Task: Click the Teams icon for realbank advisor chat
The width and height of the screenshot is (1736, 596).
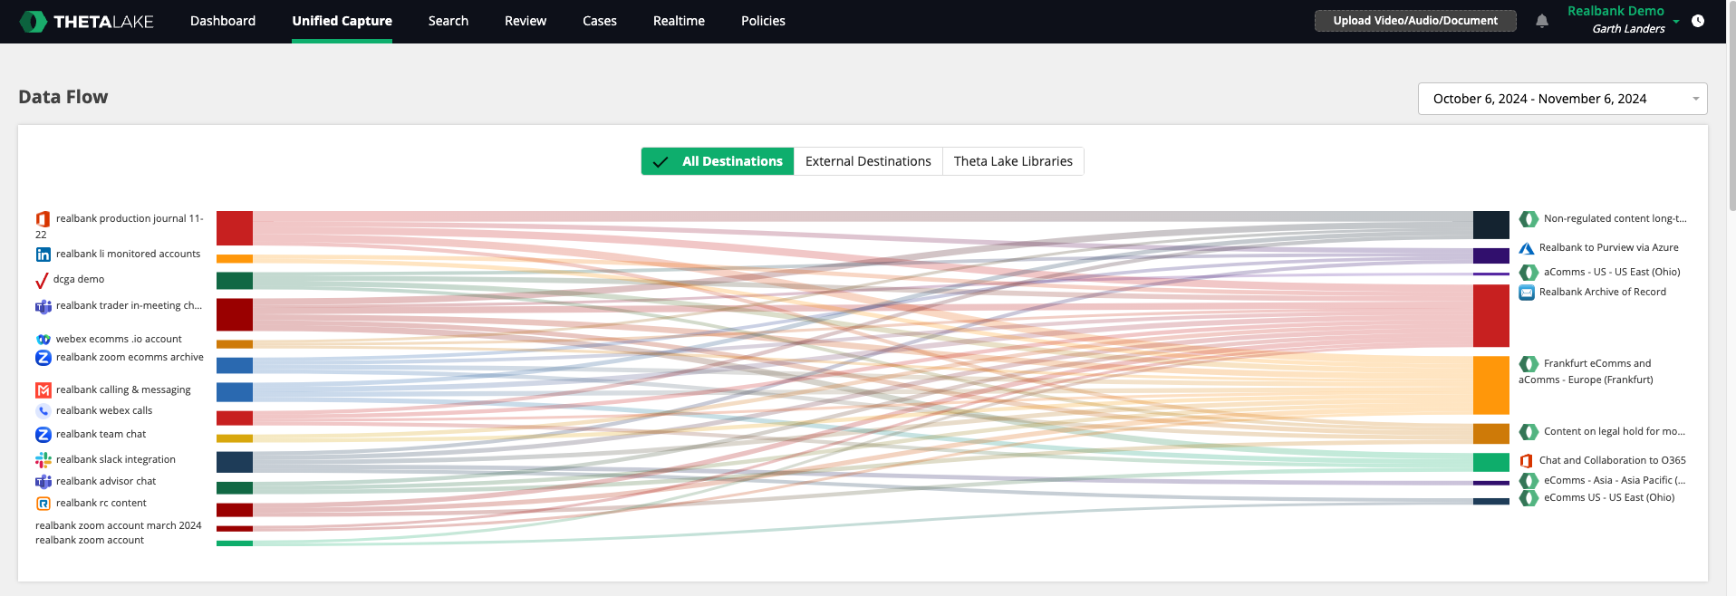Action: click(x=43, y=482)
